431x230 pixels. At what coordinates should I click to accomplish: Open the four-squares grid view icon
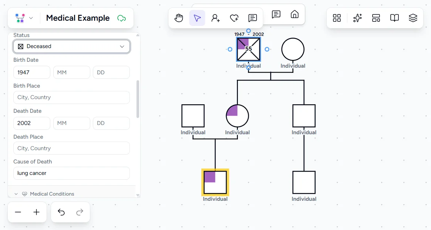[337, 18]
